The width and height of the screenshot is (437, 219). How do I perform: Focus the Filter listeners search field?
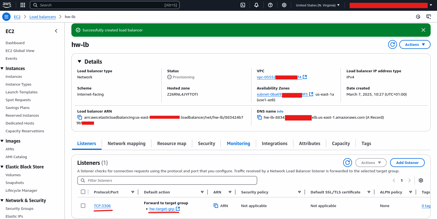click(167, 180)
